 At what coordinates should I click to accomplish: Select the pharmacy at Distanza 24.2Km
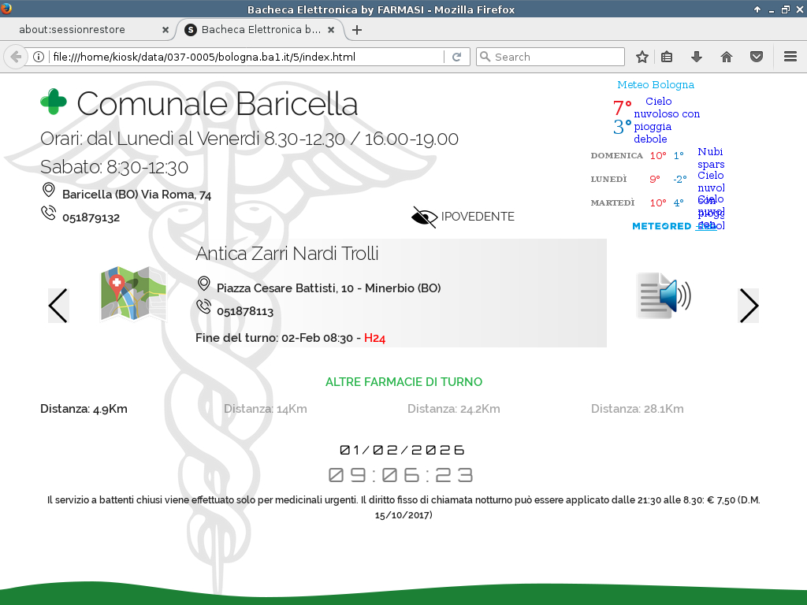pyautogui.click(x=453, y=409)
